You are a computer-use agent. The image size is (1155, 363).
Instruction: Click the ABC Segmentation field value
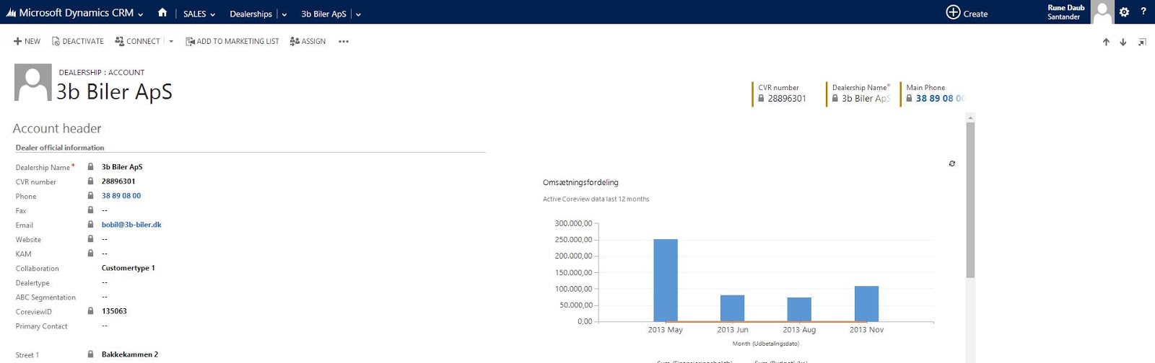pyautogui.click(x=105, y=297)
